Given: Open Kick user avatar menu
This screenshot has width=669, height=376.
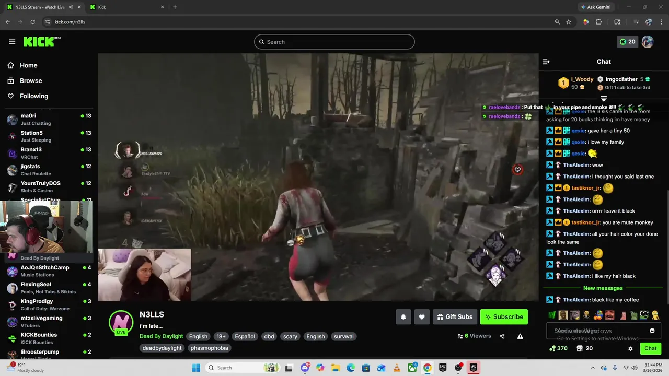Looking at the screenshot, I should [x=648, y=42].
